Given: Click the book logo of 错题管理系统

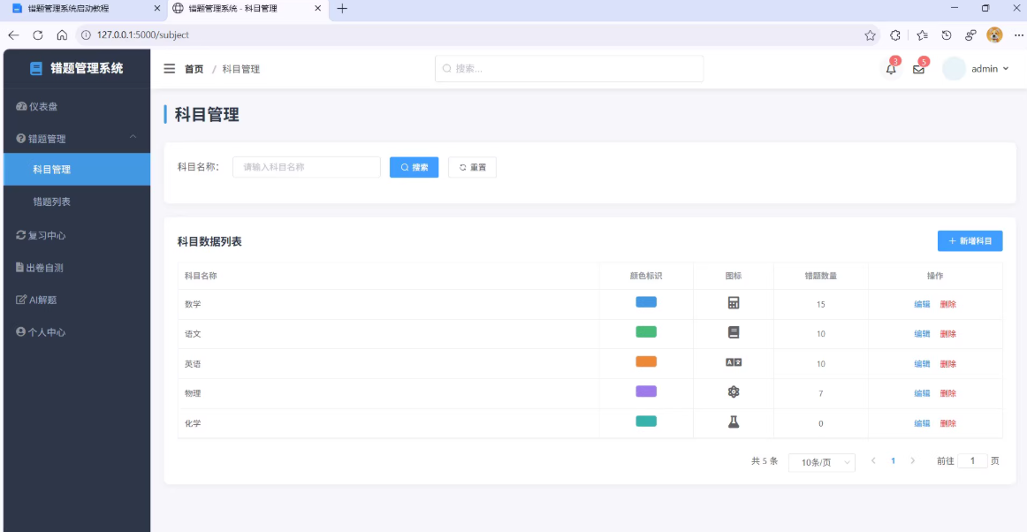Looking at the screenshot, I should click(x=36, y=68).
